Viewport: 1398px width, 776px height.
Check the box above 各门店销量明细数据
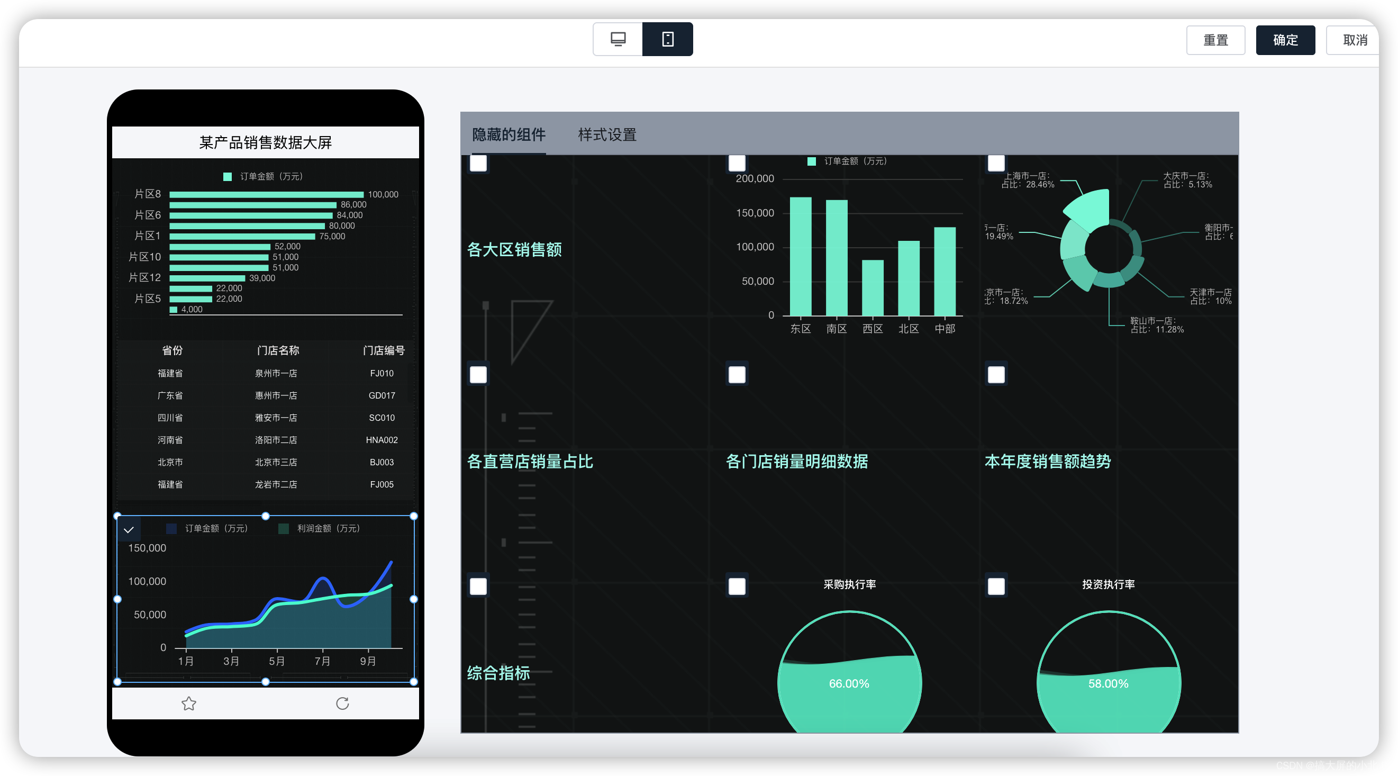point(737,374)
